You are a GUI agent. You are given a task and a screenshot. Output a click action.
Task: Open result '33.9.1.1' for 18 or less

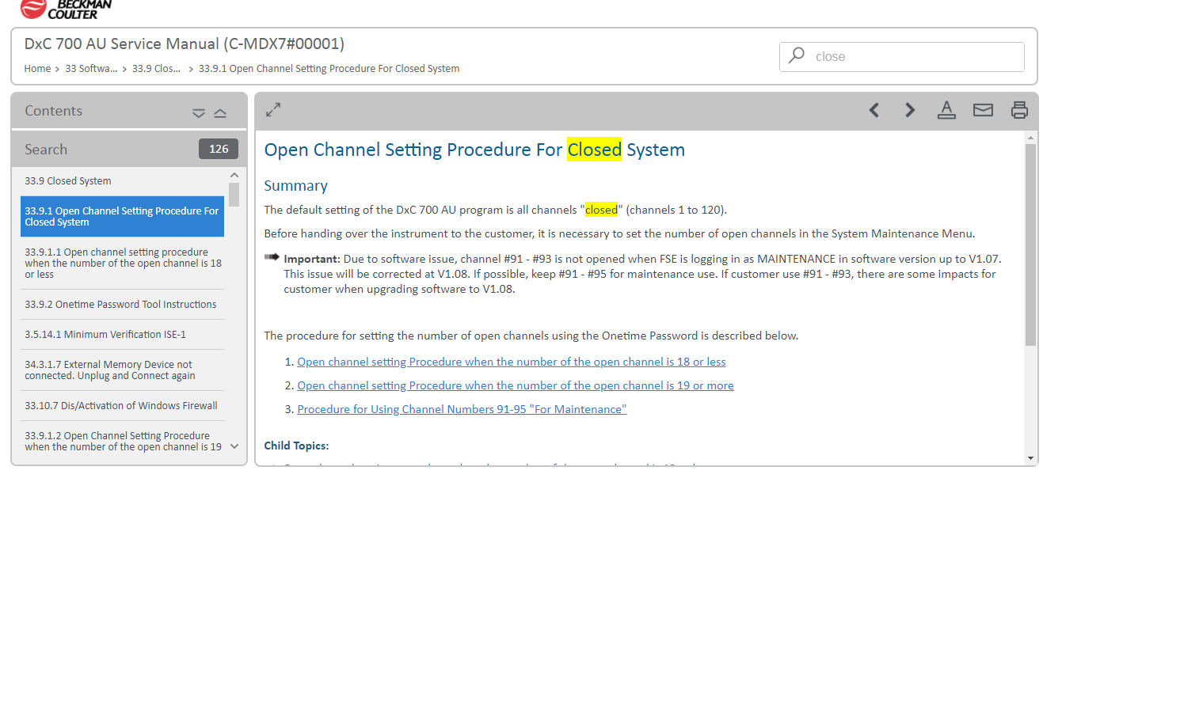(x=122, y=263)
